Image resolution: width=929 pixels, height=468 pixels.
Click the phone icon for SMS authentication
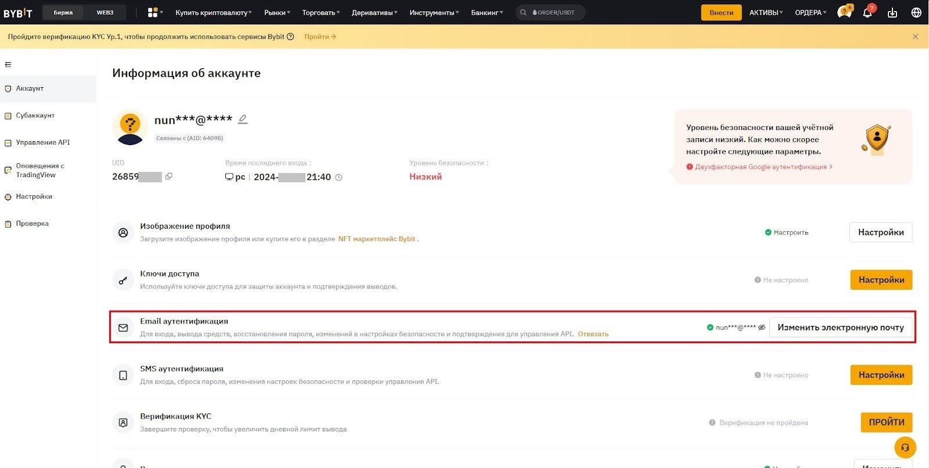click(x=123, y=375)
